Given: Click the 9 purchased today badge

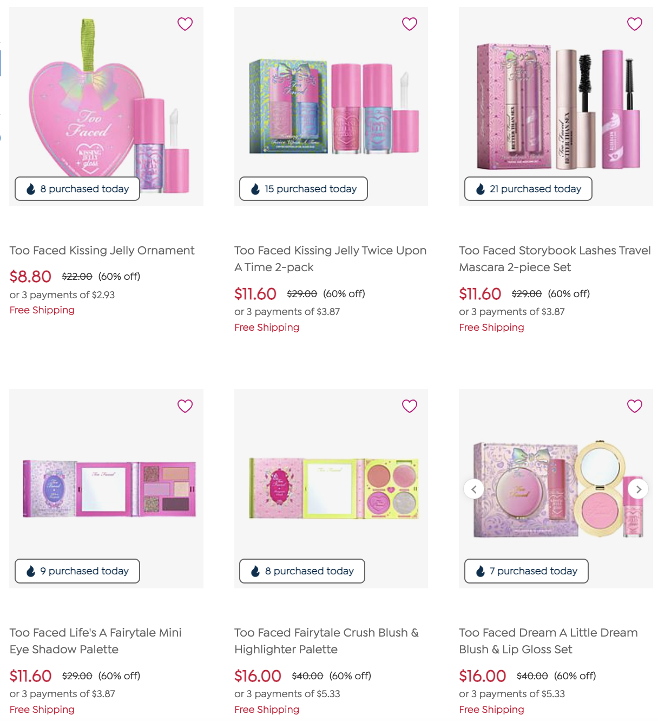Looking at the screenshot, I should [x=77, y=571].
